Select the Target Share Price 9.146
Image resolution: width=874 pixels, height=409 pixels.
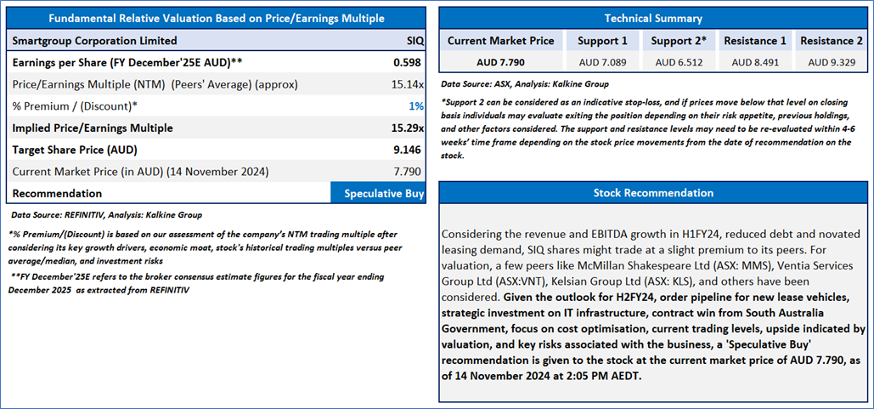click(x=408, y=151)
